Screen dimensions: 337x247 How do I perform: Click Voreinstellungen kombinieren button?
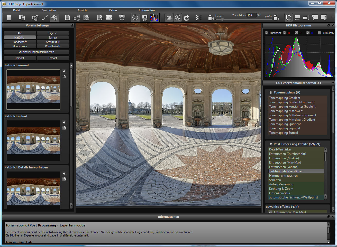(36, 52)
